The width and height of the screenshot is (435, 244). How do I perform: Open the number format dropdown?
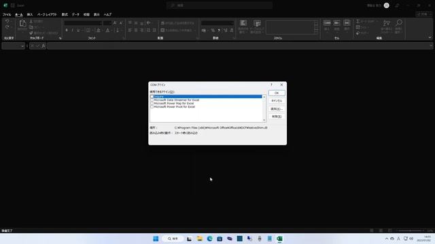(232, 23)
